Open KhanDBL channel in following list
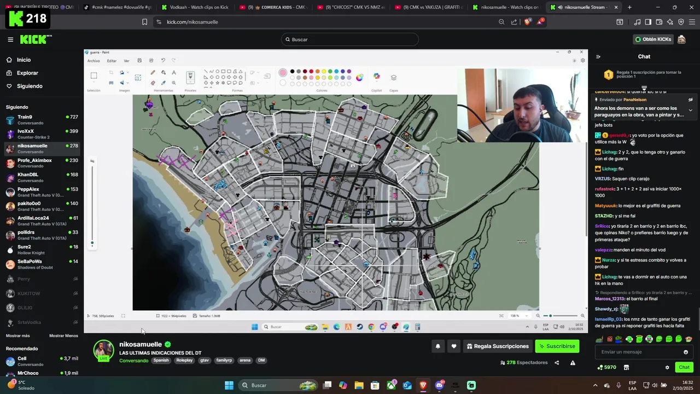700x394 pixels. coord(42,177)
